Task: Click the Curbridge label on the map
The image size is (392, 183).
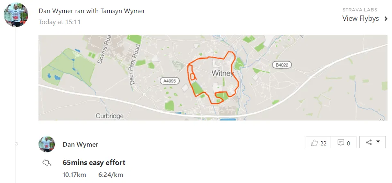Action: point(110,116)
